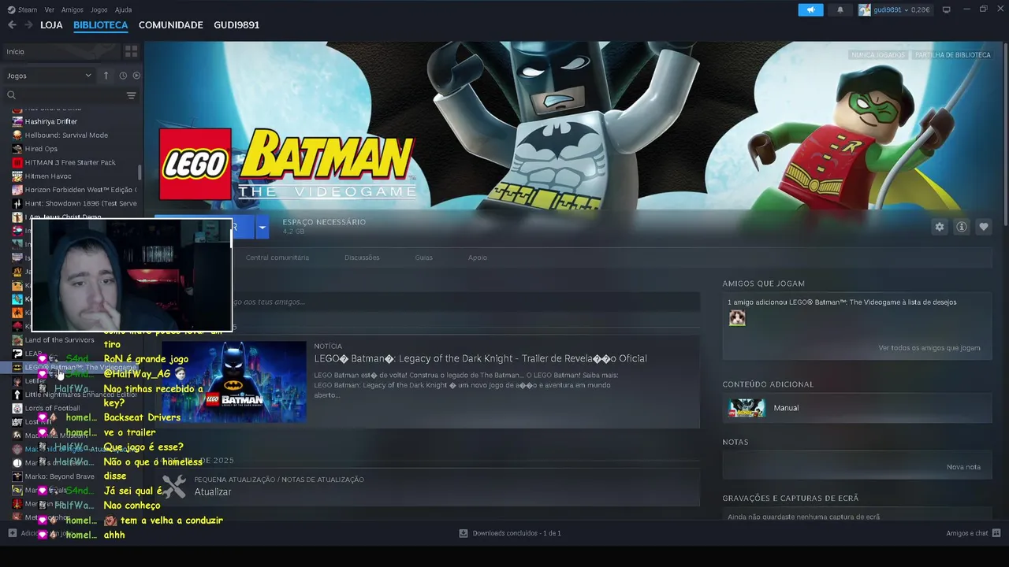Click Nova nota button
This screenshot has width=1009, height=567.
pyautogui.click(x=963, y=467)
